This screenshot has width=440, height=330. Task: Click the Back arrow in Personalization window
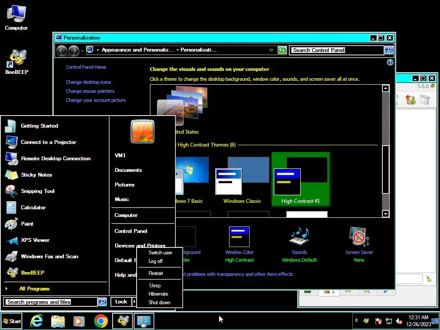(62, 50)
